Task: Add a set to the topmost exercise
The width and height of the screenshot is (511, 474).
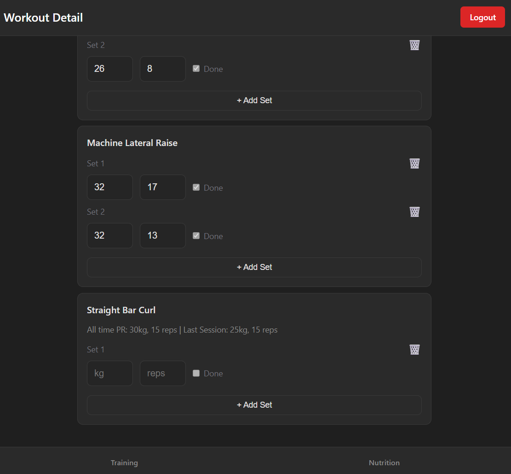Action: pyautogui.click(x=254, y=100)
